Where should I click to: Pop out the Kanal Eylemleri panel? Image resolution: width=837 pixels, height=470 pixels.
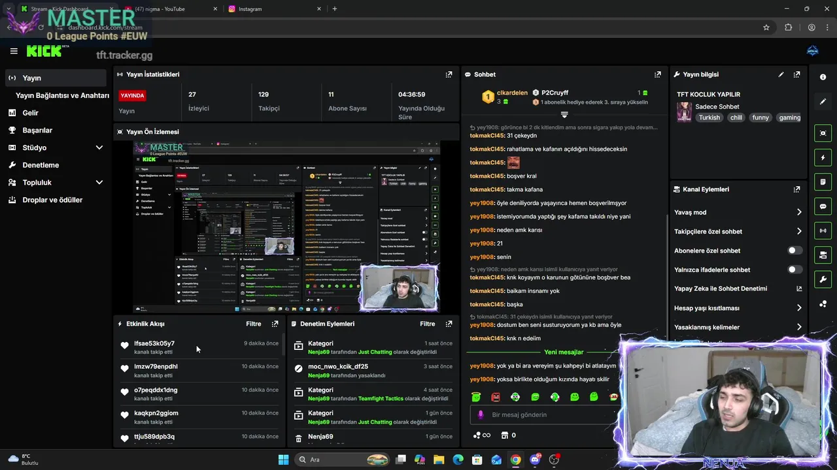click(796, 189)
